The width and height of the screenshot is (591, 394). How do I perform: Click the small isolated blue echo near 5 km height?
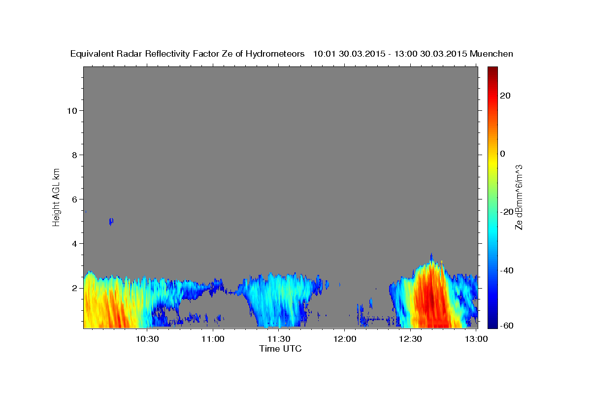coord(111,221)
